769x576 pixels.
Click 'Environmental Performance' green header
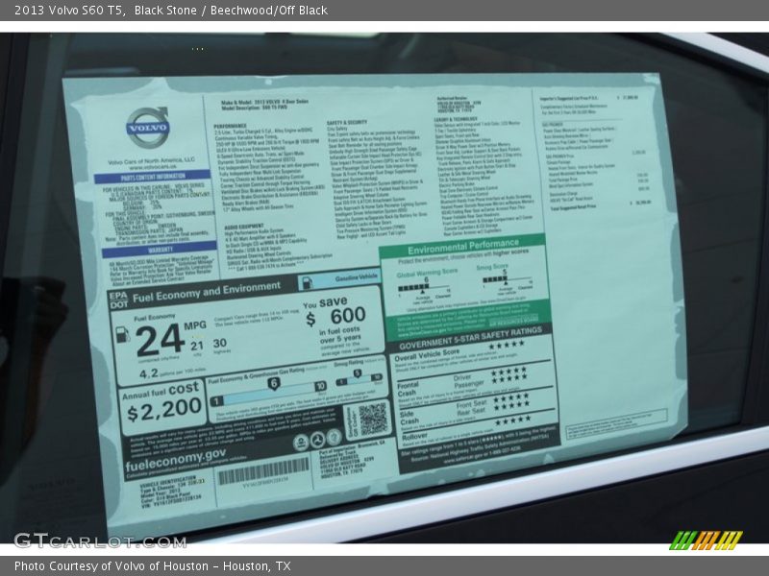coord(463,246)
